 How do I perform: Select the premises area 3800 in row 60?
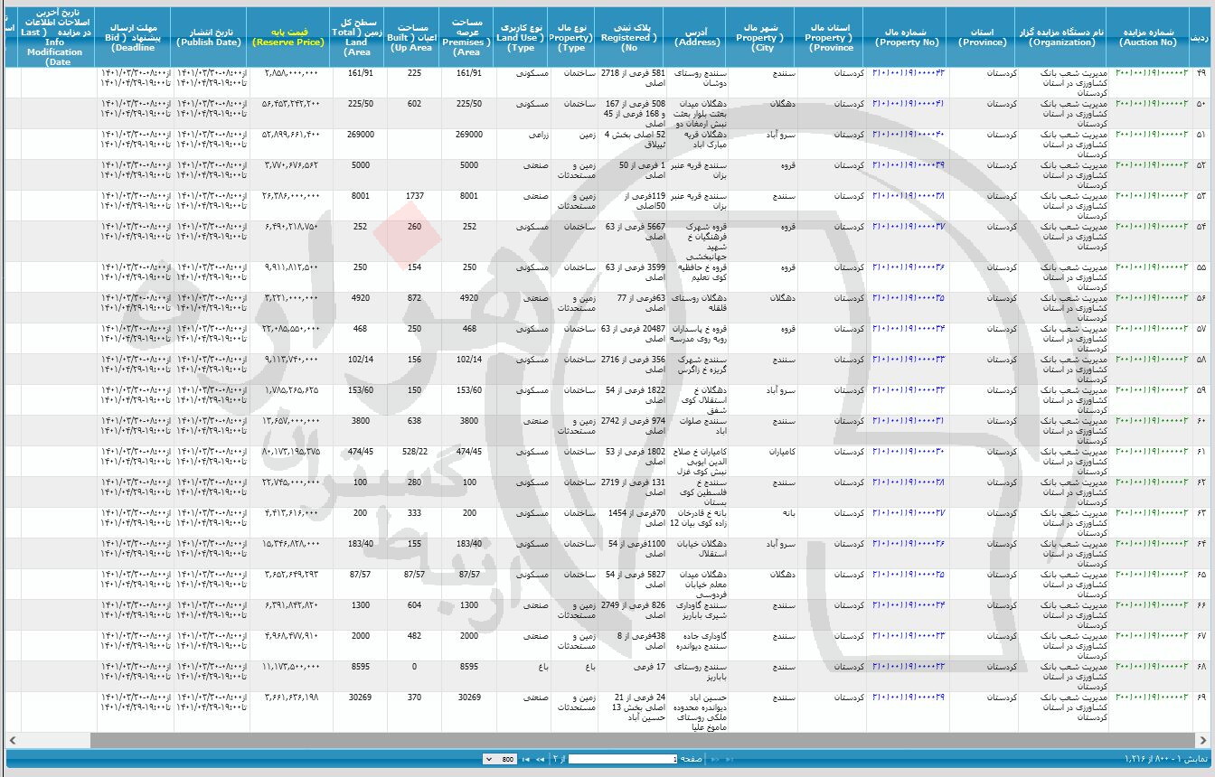point(469,420)
